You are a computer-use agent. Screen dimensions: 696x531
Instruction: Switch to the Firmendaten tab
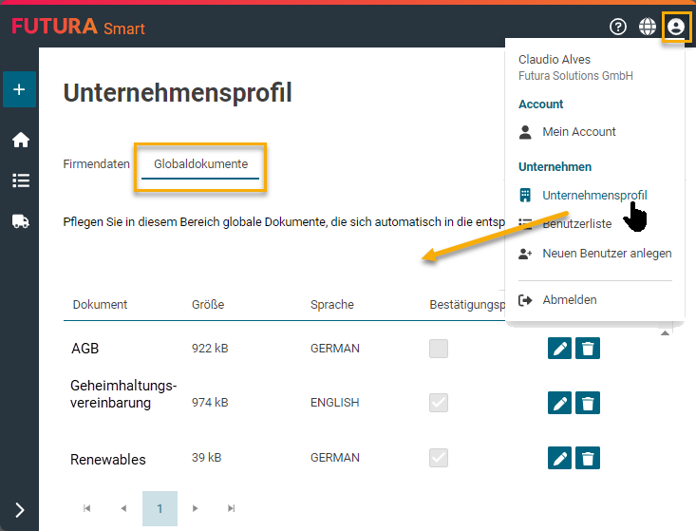96,164
